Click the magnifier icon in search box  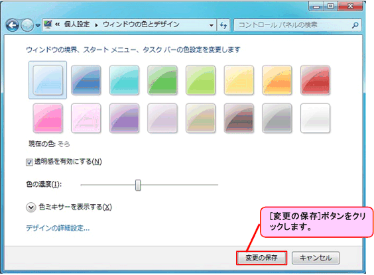pos(355,25)
